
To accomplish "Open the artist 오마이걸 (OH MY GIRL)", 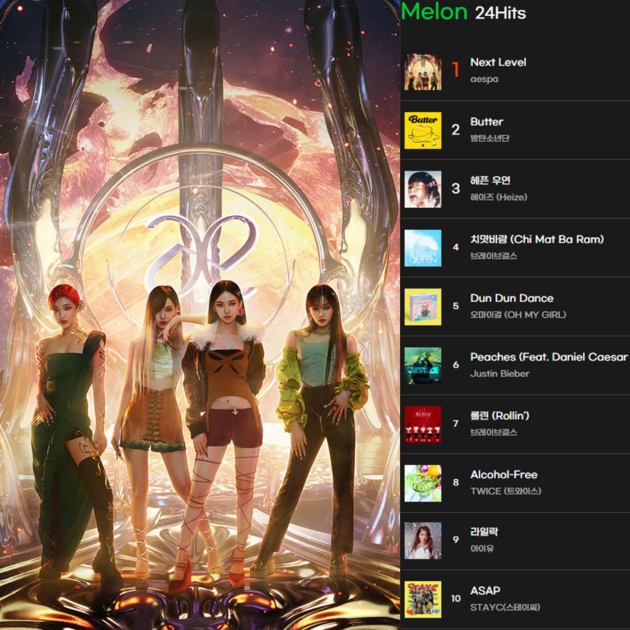I will pyautogui.click(x=518, y=314).
